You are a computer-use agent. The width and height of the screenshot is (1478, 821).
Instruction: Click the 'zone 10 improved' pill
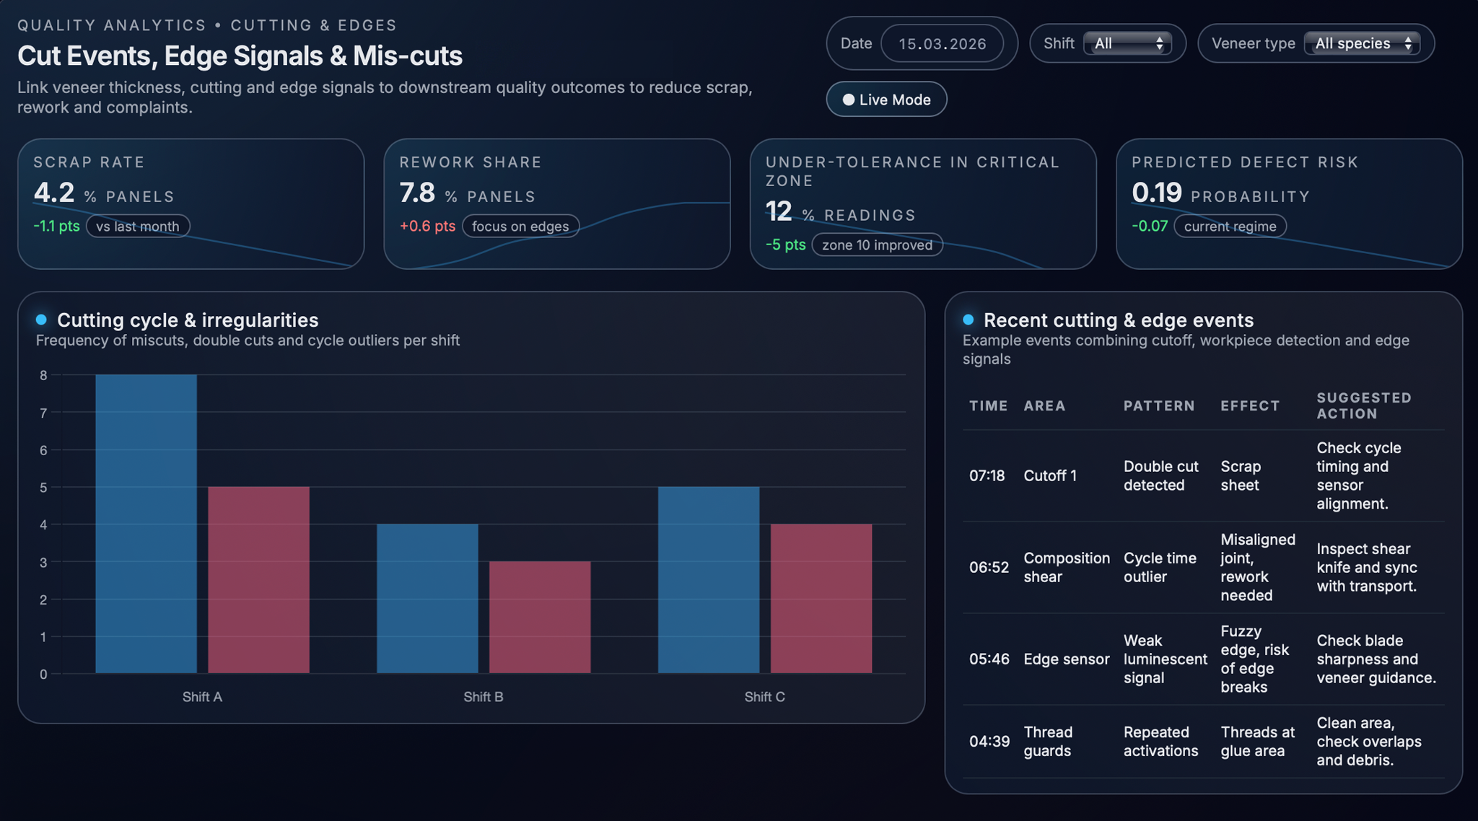point(877,245)
